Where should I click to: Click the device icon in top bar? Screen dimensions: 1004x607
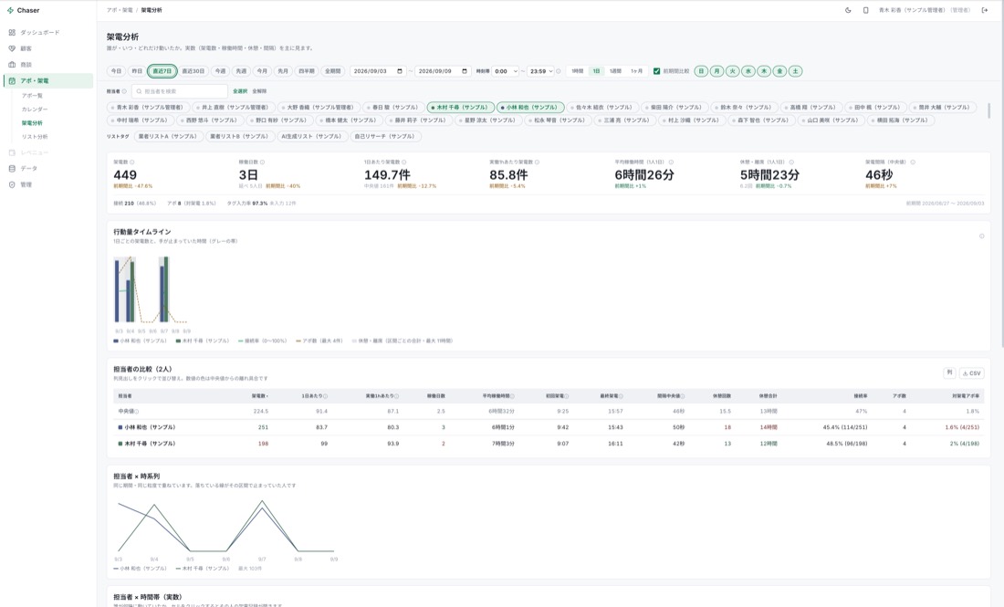tap(865, 10)
